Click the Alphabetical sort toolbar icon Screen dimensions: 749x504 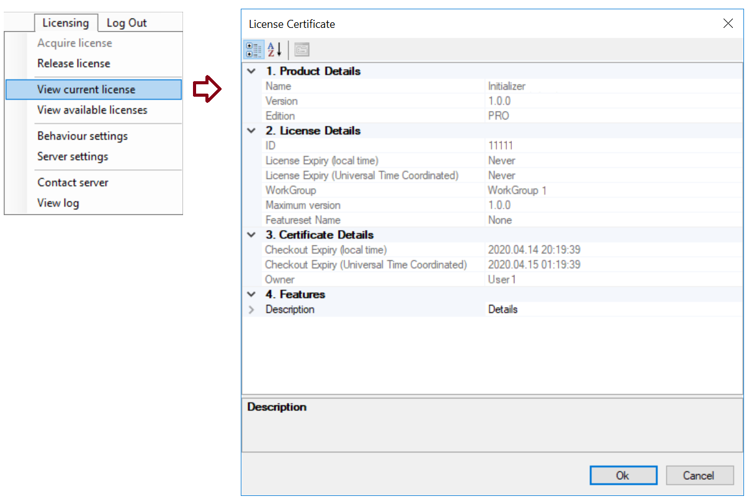[274, 50]
